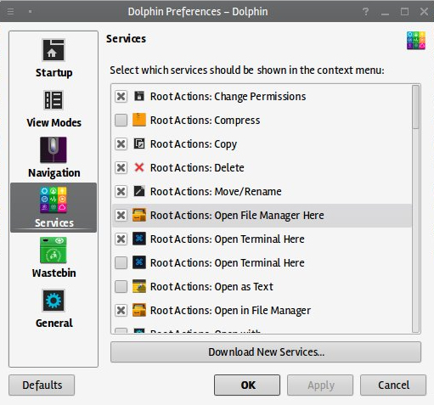The height and width of the screenshot is (405, 434).
Task: Uncheck Root Actions: Copy service
Action: (x=121, y=143)
